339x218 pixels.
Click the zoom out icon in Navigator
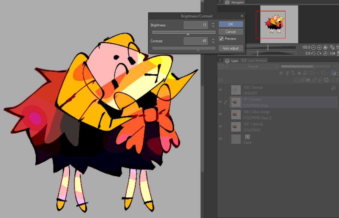coord(313,47)
